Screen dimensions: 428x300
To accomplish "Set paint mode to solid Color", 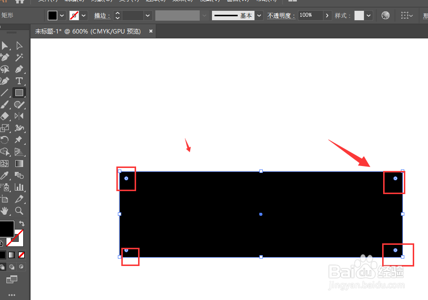I will point(2,255).
